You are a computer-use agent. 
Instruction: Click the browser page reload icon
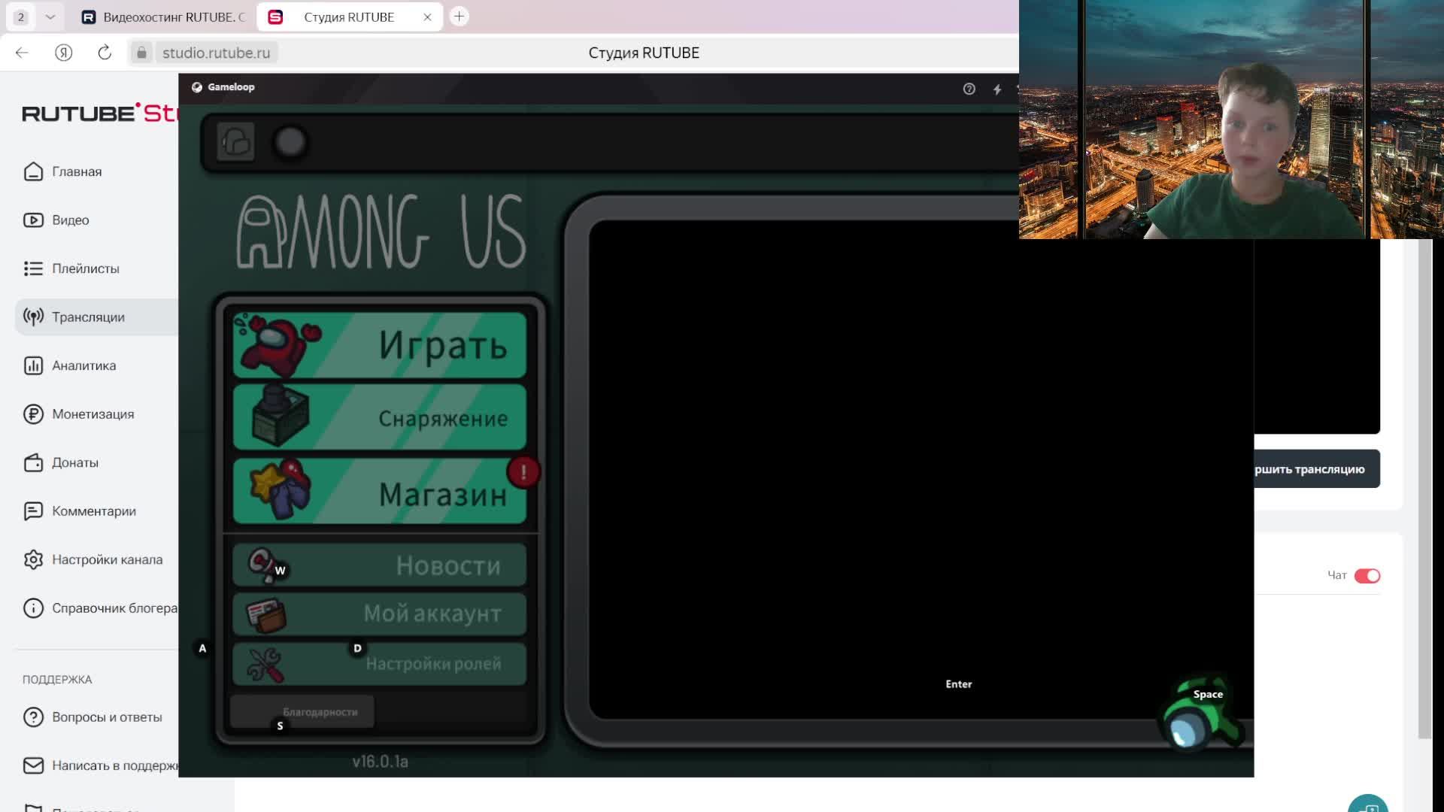point(105,53)
